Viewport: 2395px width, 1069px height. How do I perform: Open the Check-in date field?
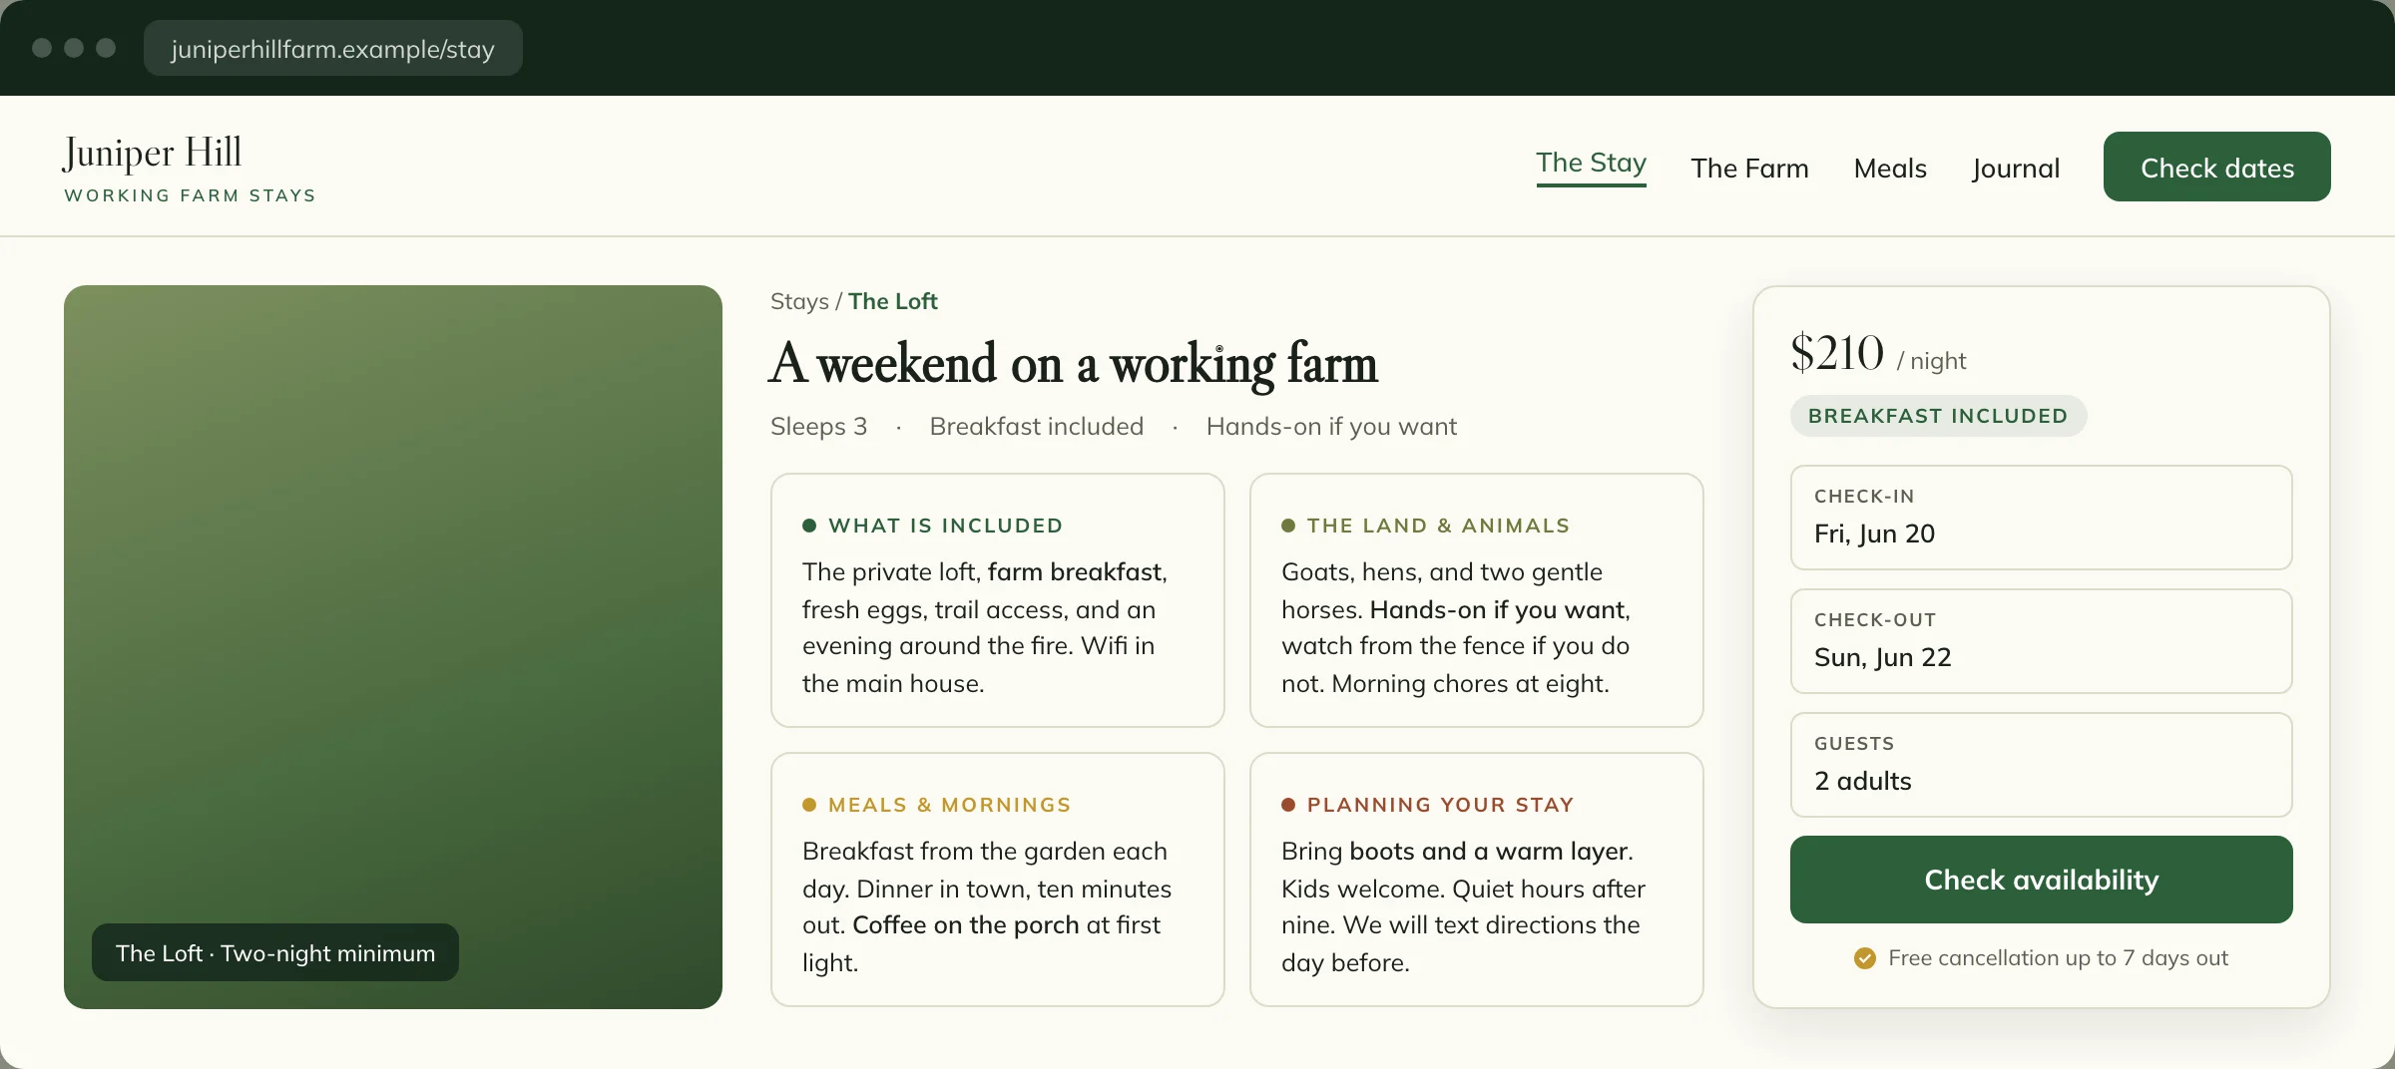2041,518
